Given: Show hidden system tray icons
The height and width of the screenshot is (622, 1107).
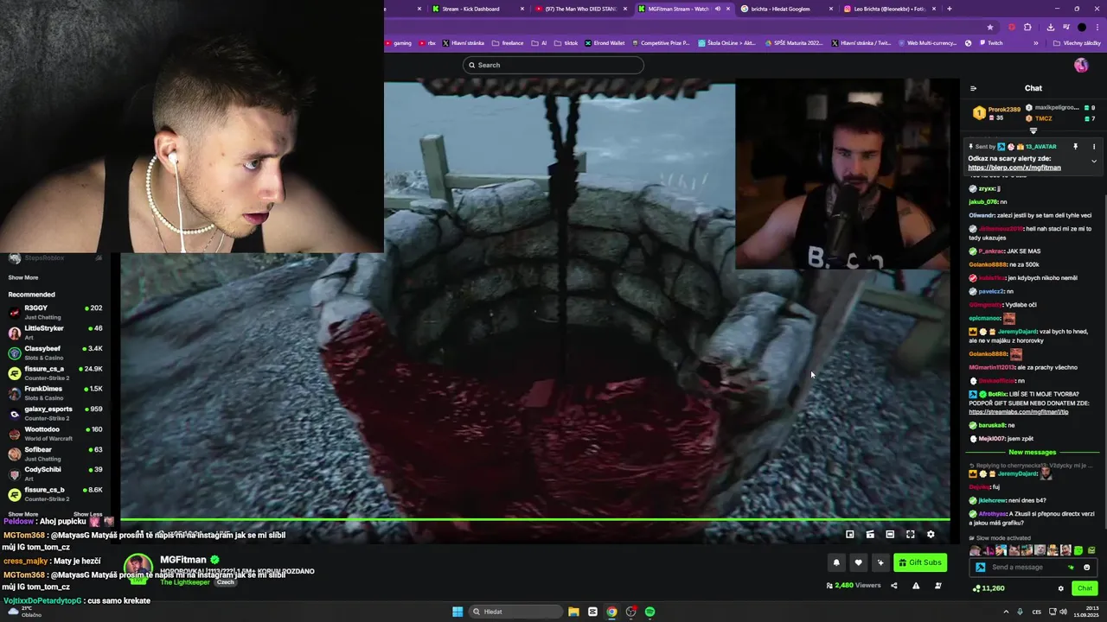Looking at the screenshot, I should coord(1006,612).
